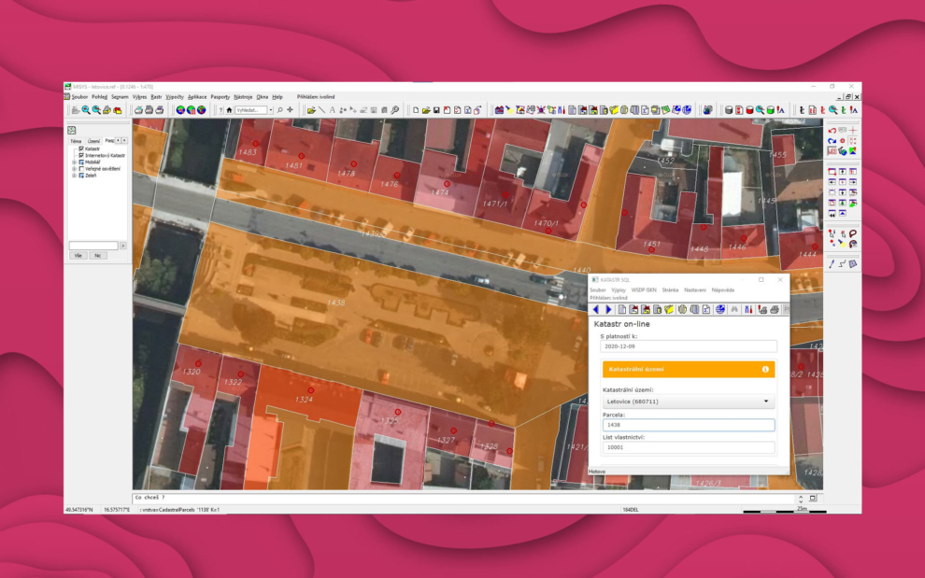The height and width of the screenshot is (578, 925).
Task: Click the layer panel filter text field
Action: click(93, 246)
